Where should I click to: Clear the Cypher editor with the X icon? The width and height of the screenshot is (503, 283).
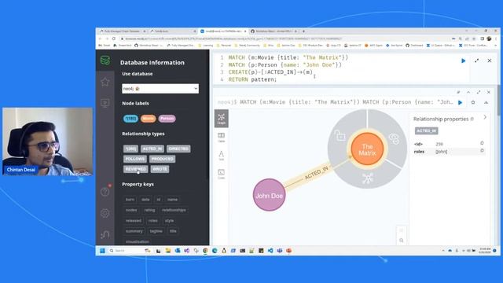(x=490, y=61)
